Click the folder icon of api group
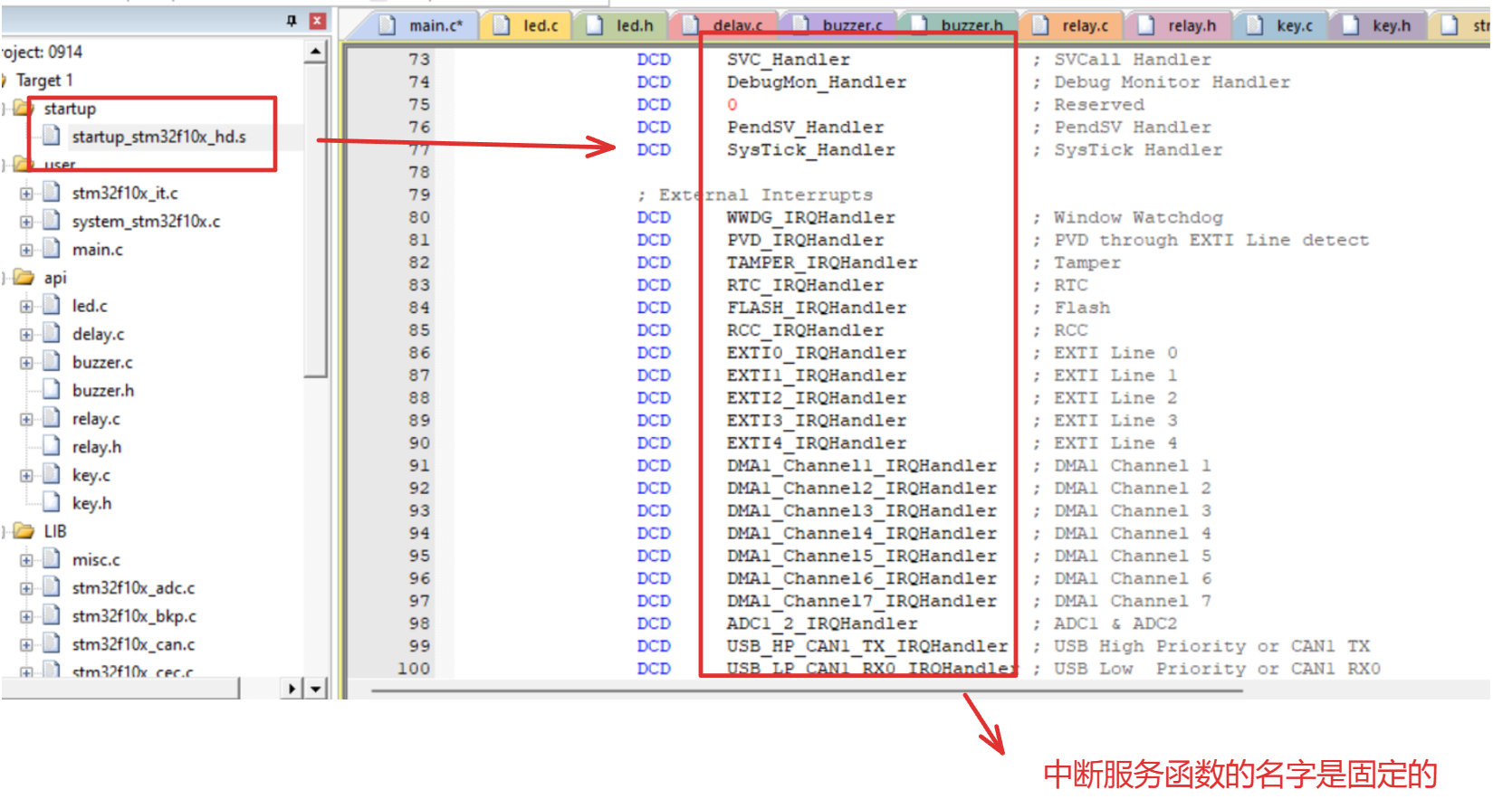The image size is (1493, 799). [24, 277]
